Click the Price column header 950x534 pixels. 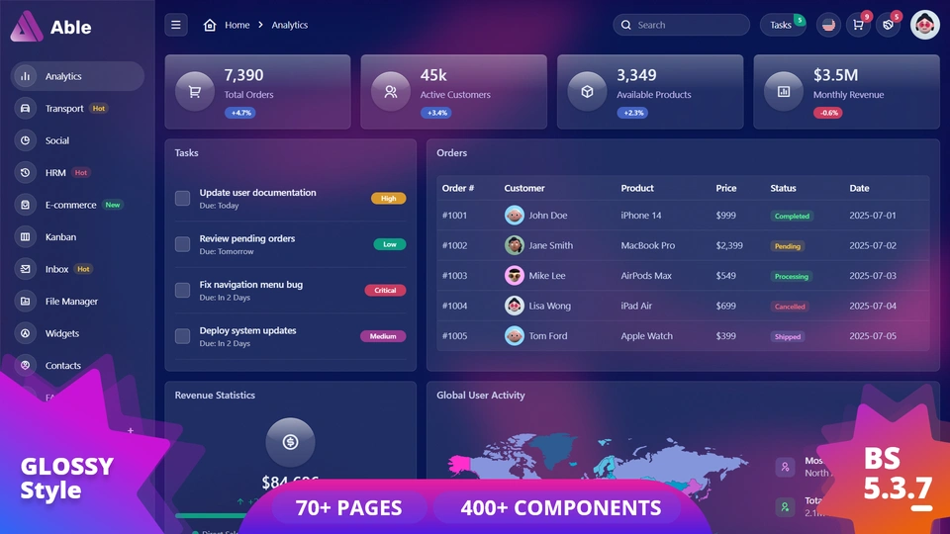[725, 188]
